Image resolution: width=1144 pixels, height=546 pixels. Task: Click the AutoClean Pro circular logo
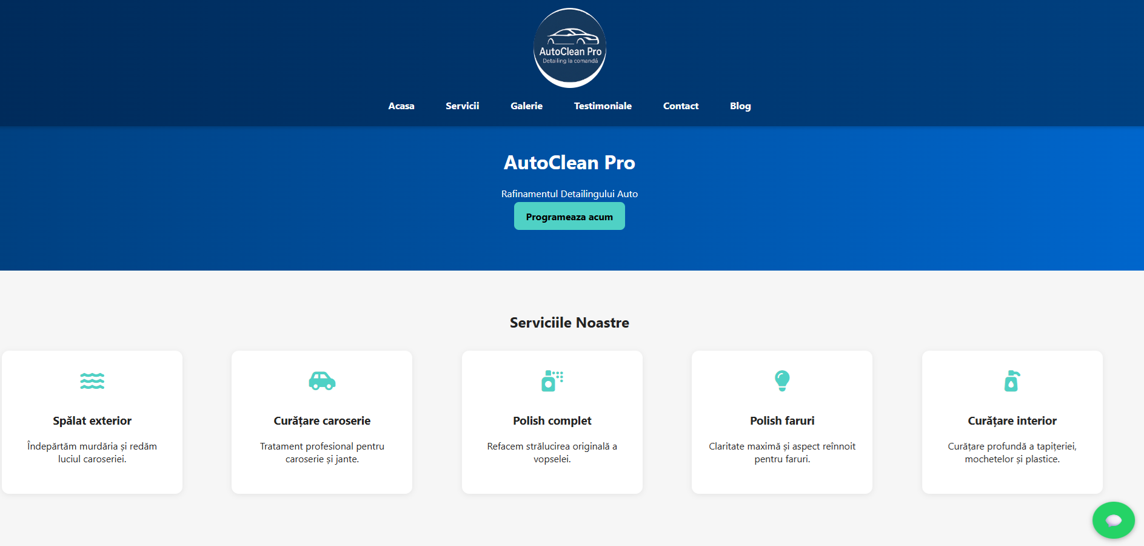[x=569, y=47]
